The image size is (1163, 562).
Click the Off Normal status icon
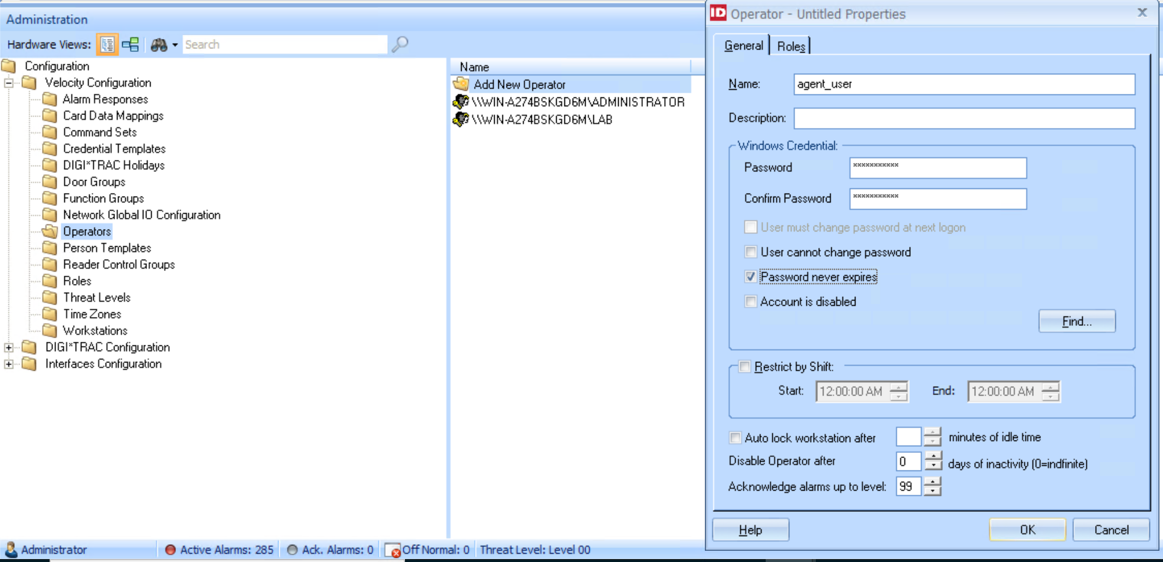click(x=393, y=550)
